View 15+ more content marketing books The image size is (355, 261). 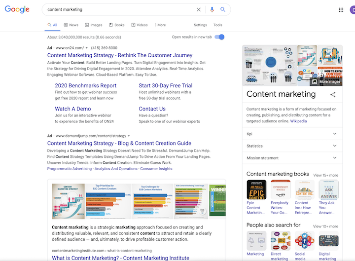(326, 175)
